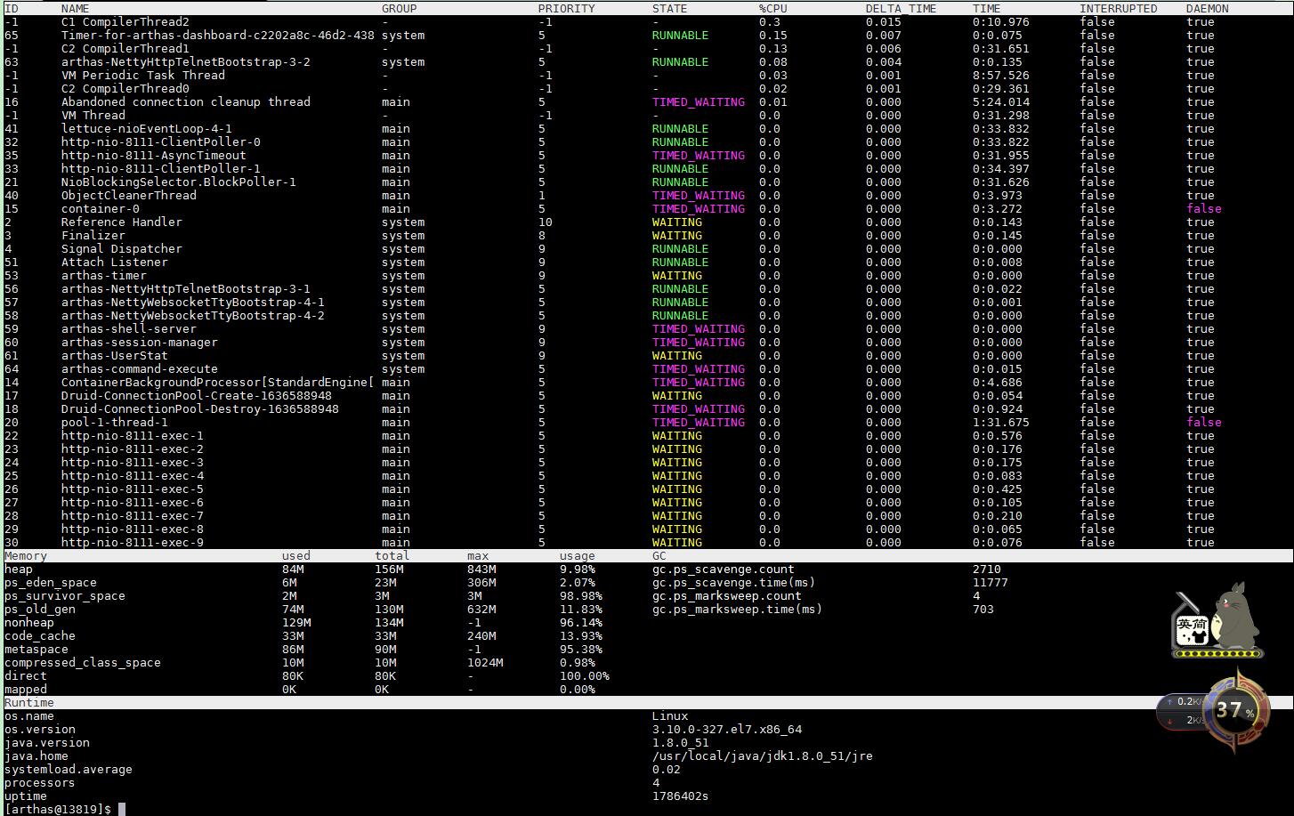The width and height of the screenshot is (1294, 816).
Task: Click the http-nio-8111-exec-9 thread name
Action: 133,542
